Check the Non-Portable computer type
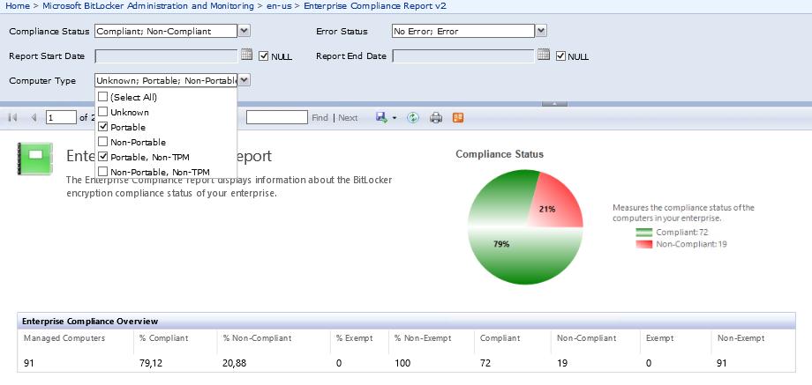This screenshot has height=385, width=812. click(103, 142)
